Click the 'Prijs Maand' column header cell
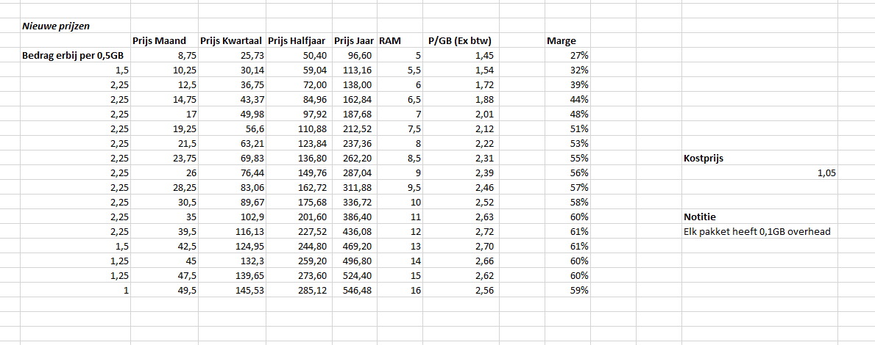 159,40
